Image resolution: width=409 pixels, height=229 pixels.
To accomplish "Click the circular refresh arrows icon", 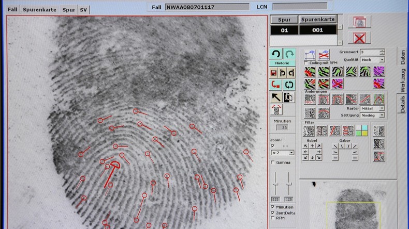I will click(x=289, y=85).
